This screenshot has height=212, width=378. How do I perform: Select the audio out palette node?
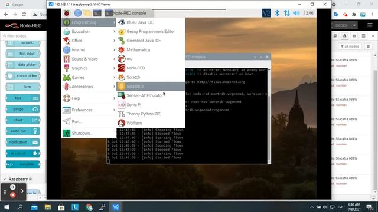coord(23,131)
